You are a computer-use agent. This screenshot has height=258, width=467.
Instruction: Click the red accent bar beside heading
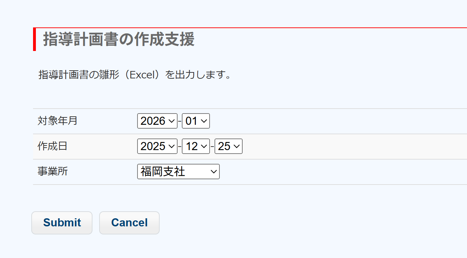click(34, 39)
